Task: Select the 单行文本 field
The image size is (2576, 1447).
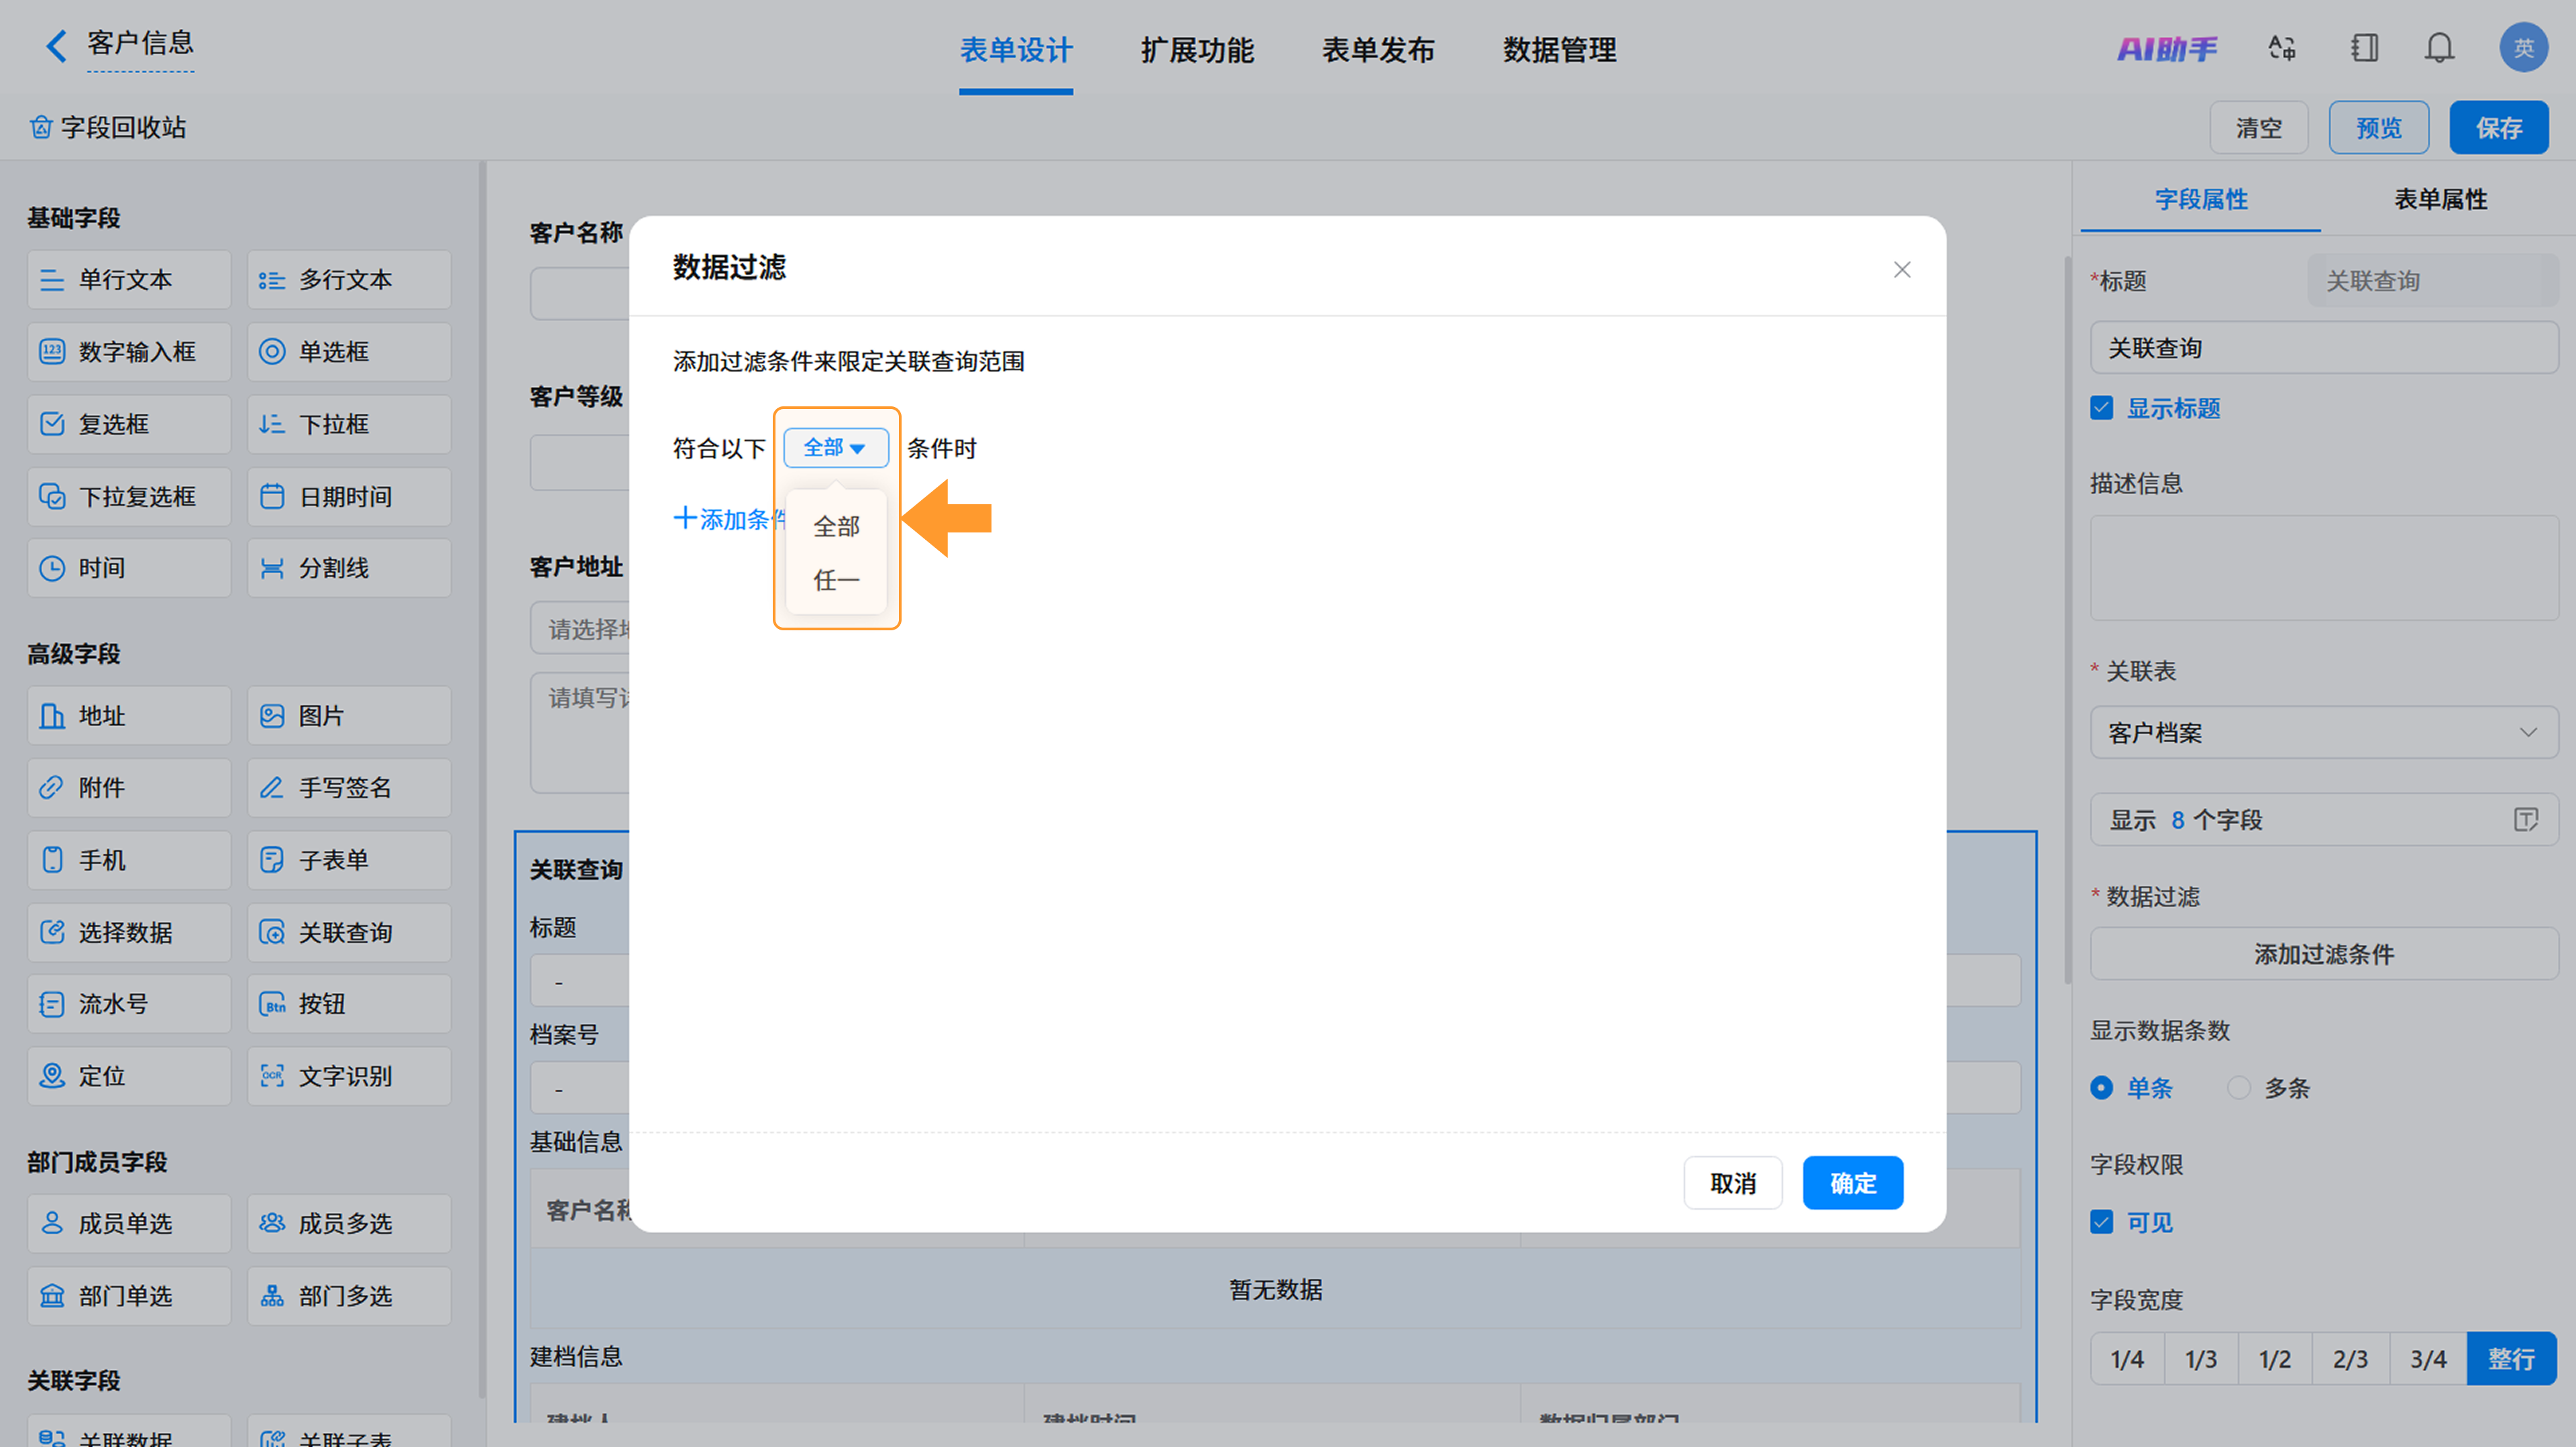Action: point(129,280)
